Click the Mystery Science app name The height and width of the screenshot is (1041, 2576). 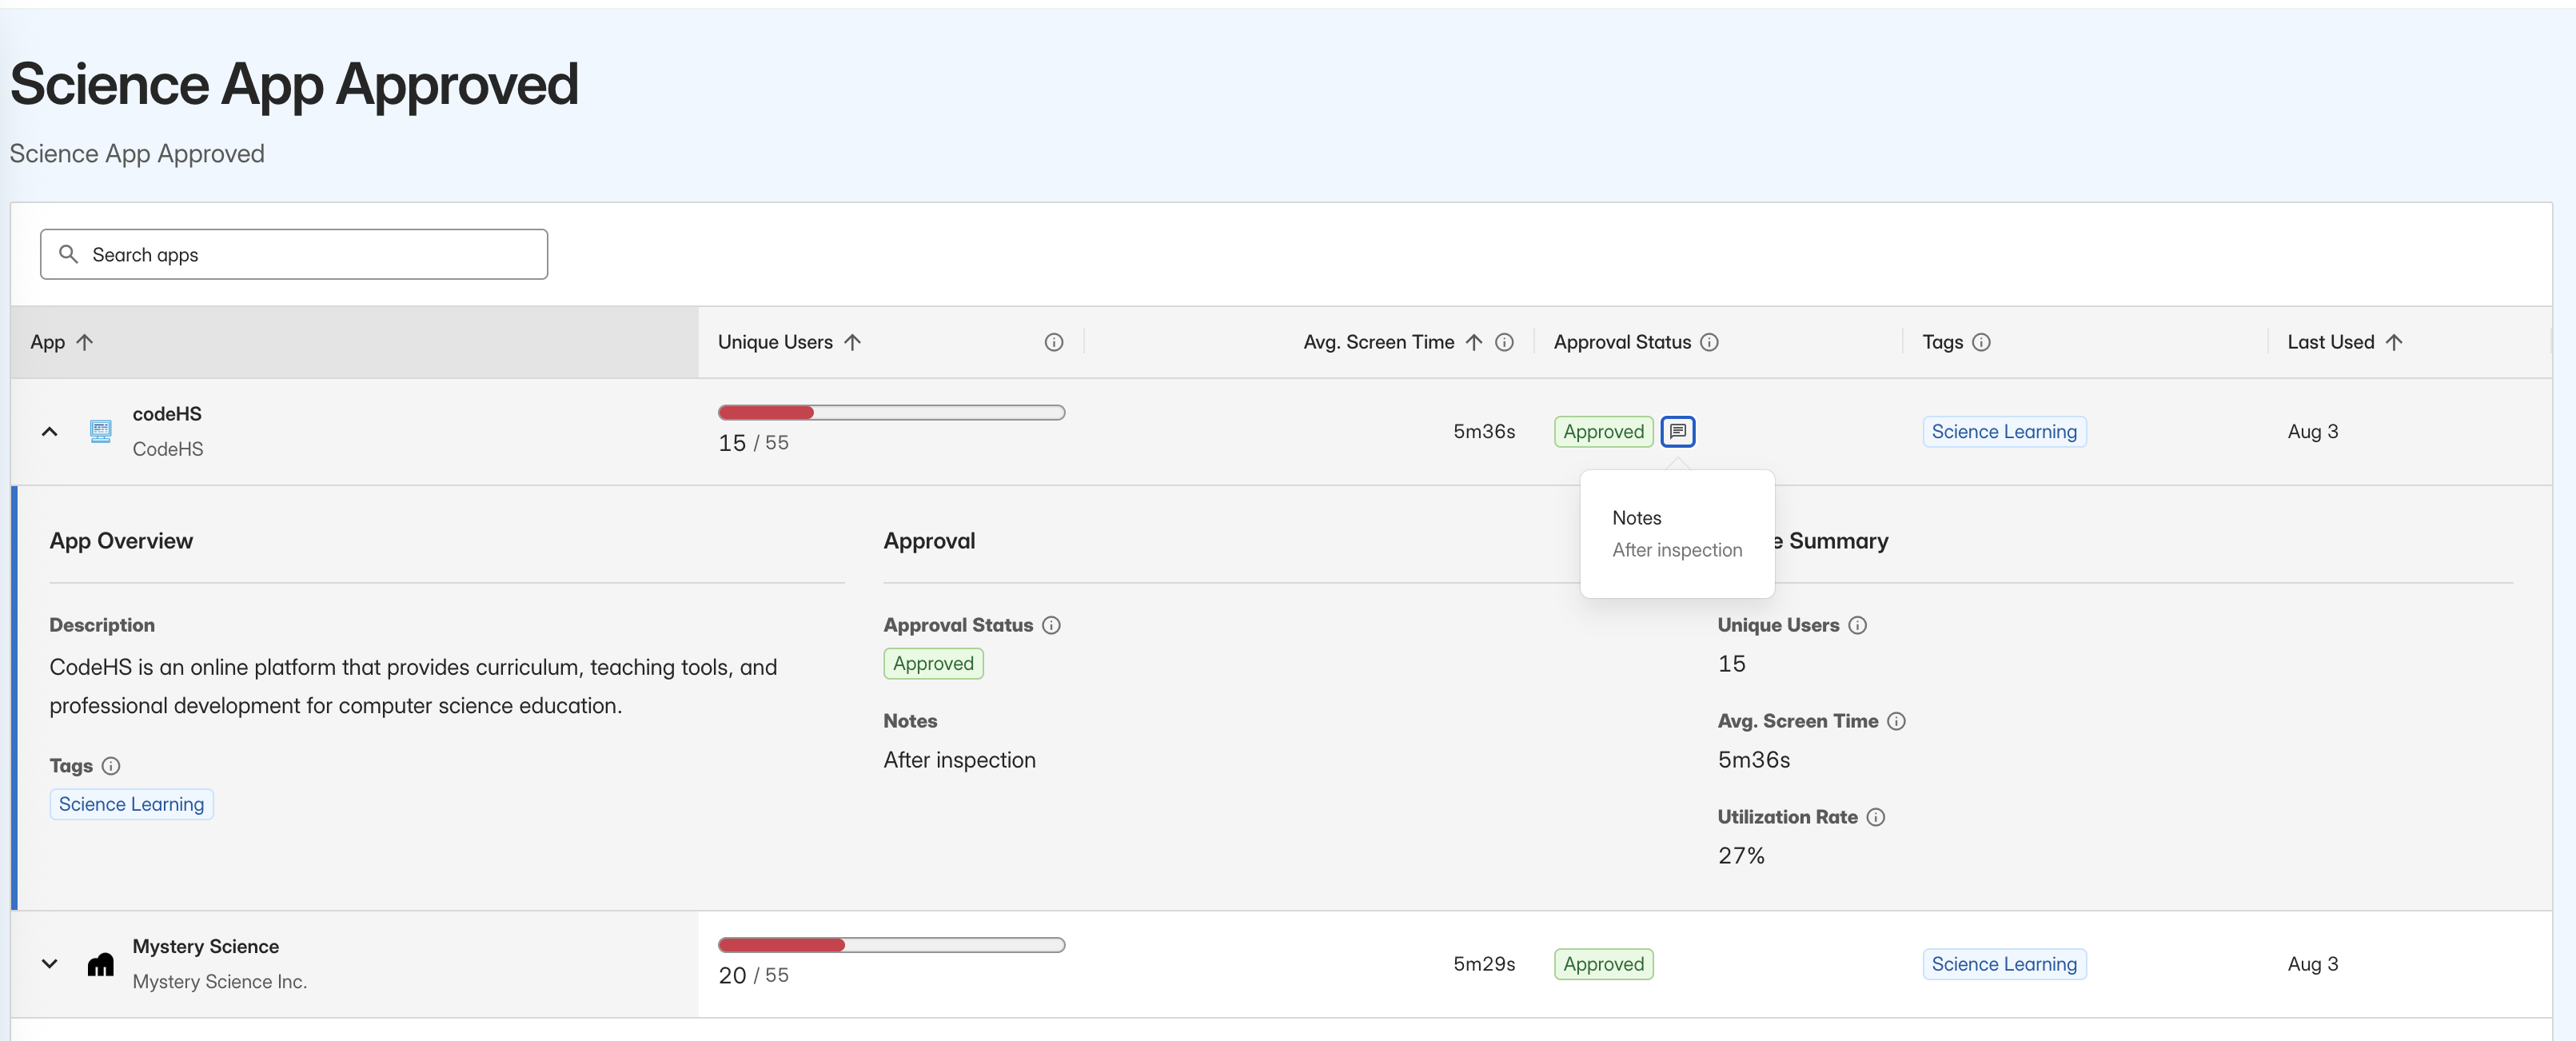point(206,946)
